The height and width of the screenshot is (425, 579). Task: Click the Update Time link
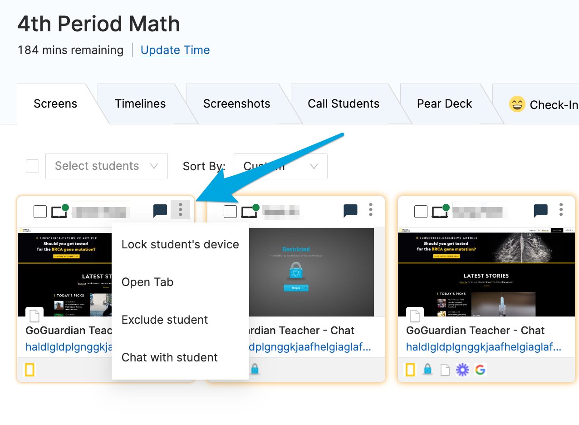(175, 50)
